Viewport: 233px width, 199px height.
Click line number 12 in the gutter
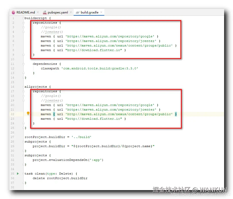point(12,68)
